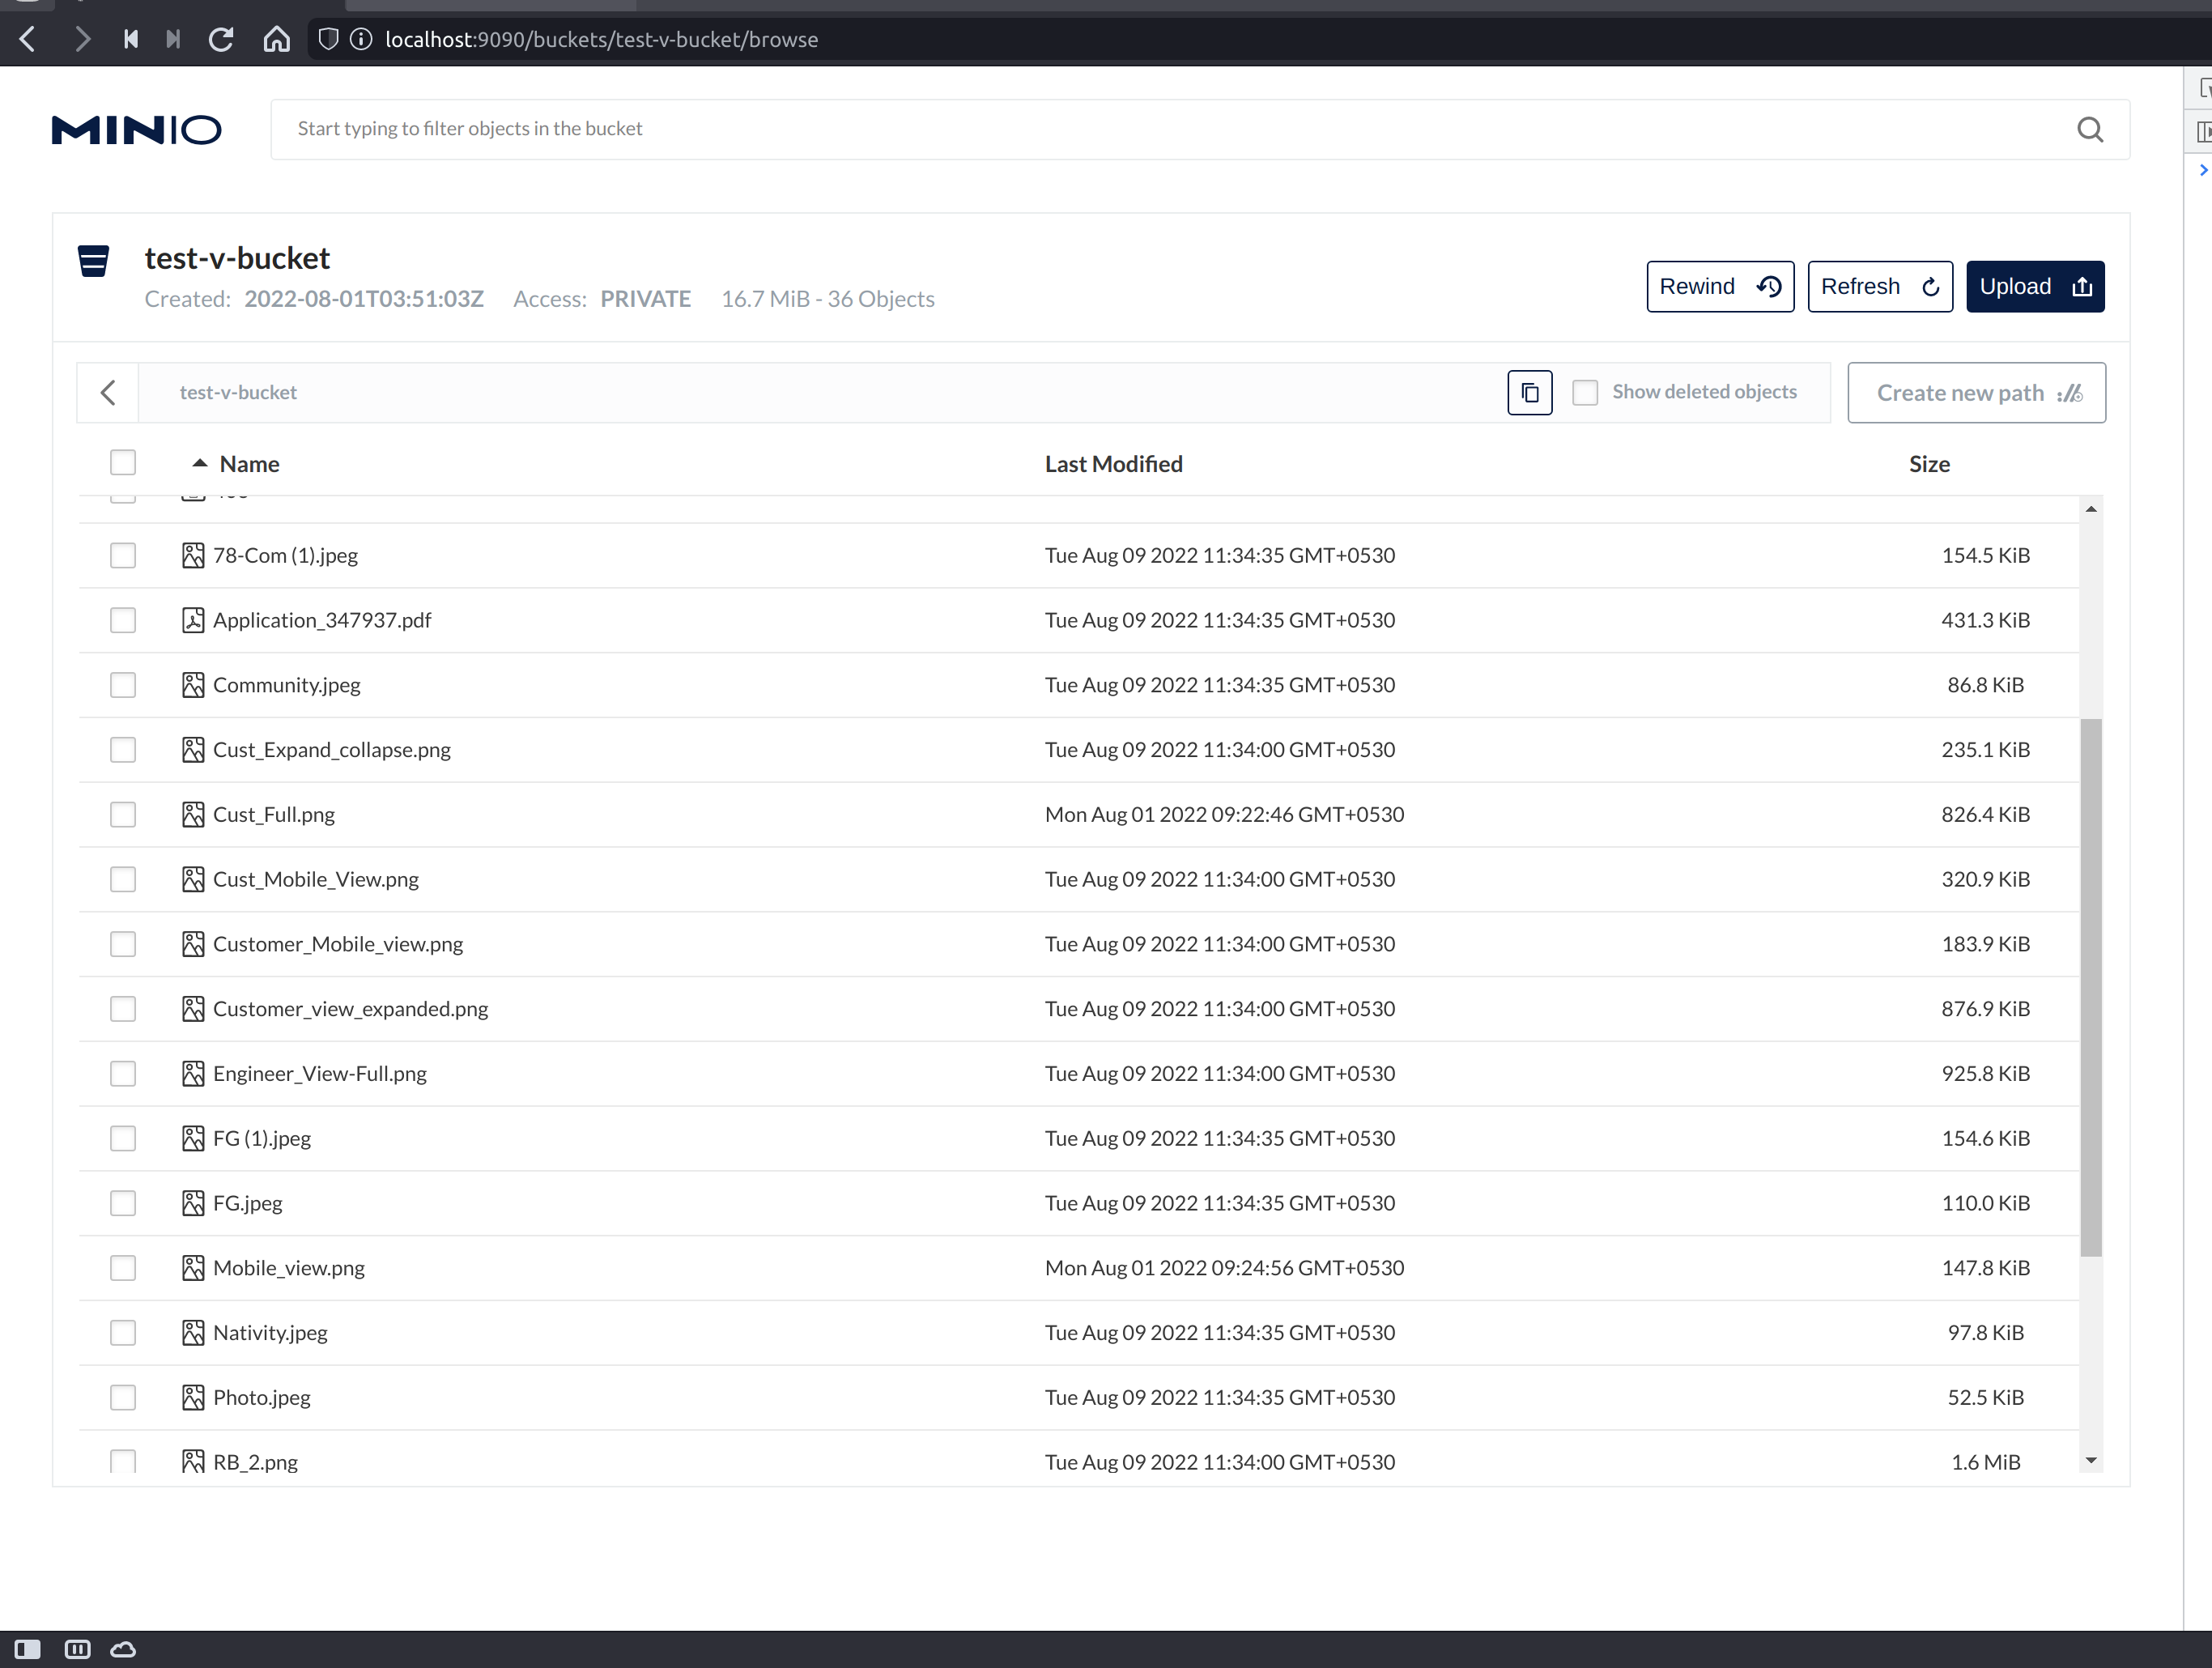This screenshot has width=2212, height=1668.
Task: Focus the object filter search field
Action: coord(1150,129)
